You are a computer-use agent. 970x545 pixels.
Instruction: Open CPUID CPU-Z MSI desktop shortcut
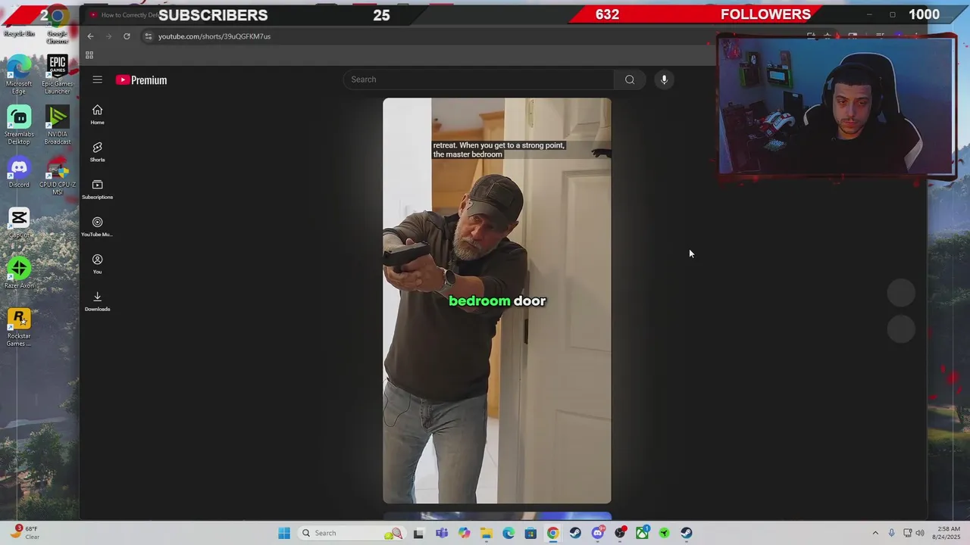click(x=57, y=177)
